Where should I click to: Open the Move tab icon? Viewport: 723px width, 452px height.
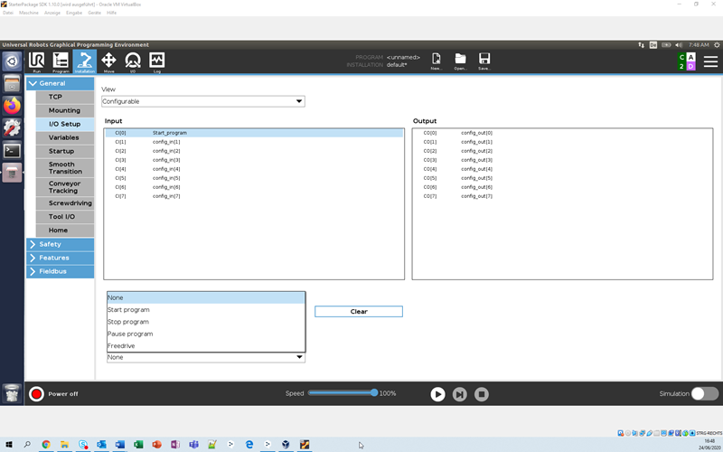[108, 61]
